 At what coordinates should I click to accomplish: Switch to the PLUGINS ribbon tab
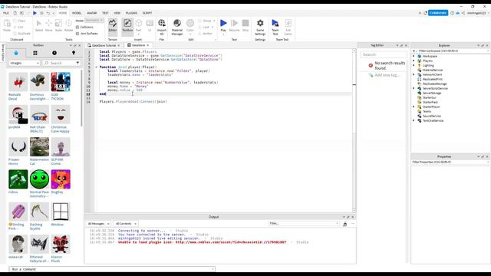(x=131, y=13)
